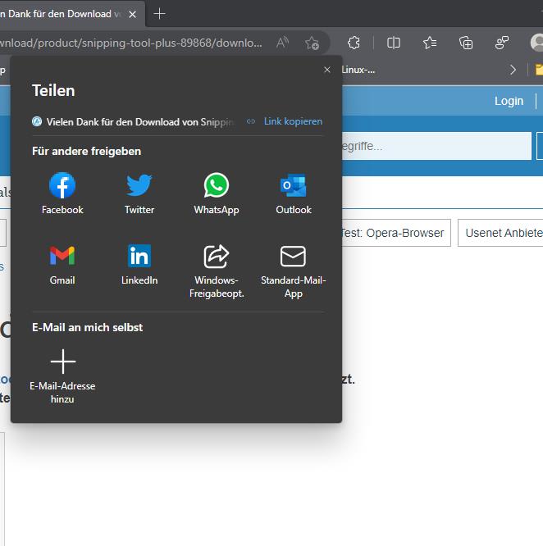Screen dimensions: 543x546
Task: Share the link through WhatsApp
Action: [x=217, y=193]
